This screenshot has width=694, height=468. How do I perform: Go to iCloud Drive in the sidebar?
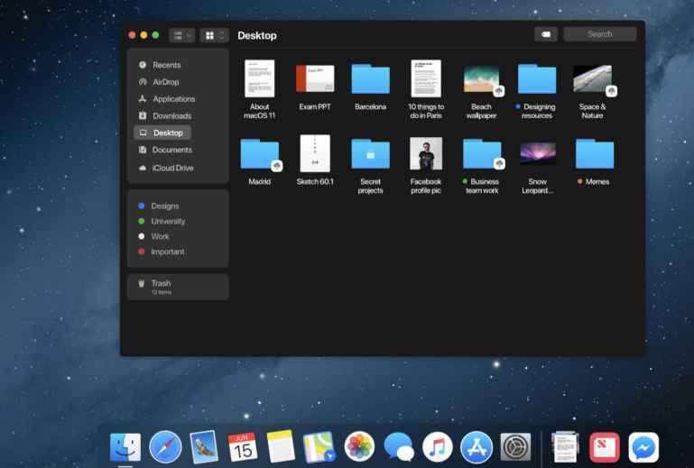pos(172,168)
